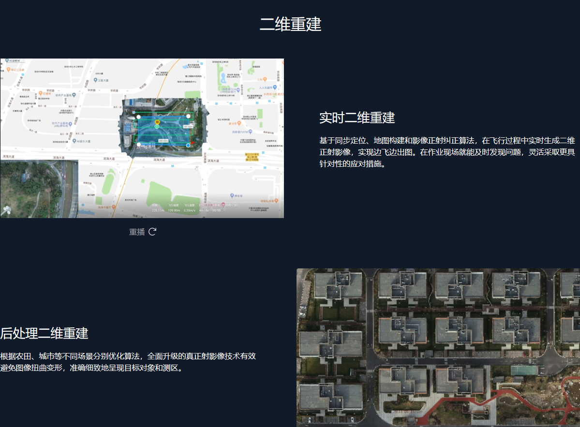The image size is (580, 427).
Task: Click the red drone direction arrow
Action: 192,143
